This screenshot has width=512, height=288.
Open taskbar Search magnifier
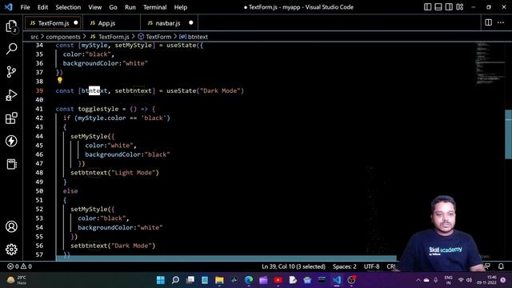click(175, 280)
